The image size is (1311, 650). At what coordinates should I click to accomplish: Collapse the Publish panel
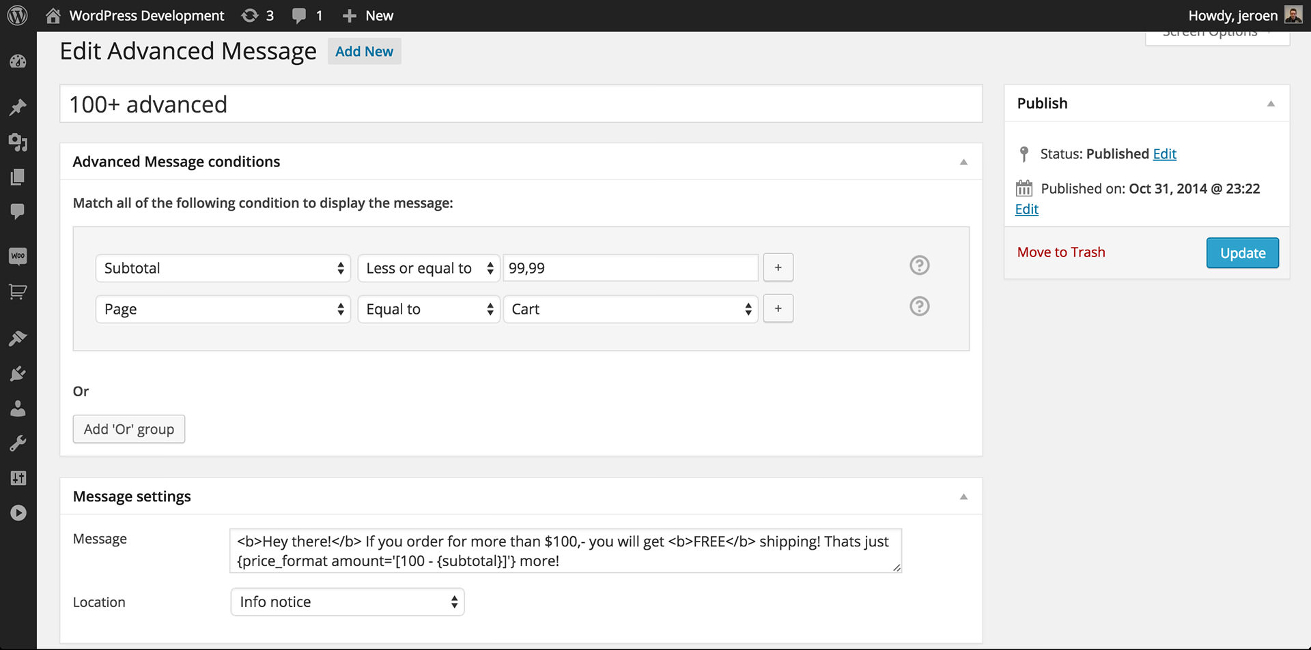point(1271,104)
